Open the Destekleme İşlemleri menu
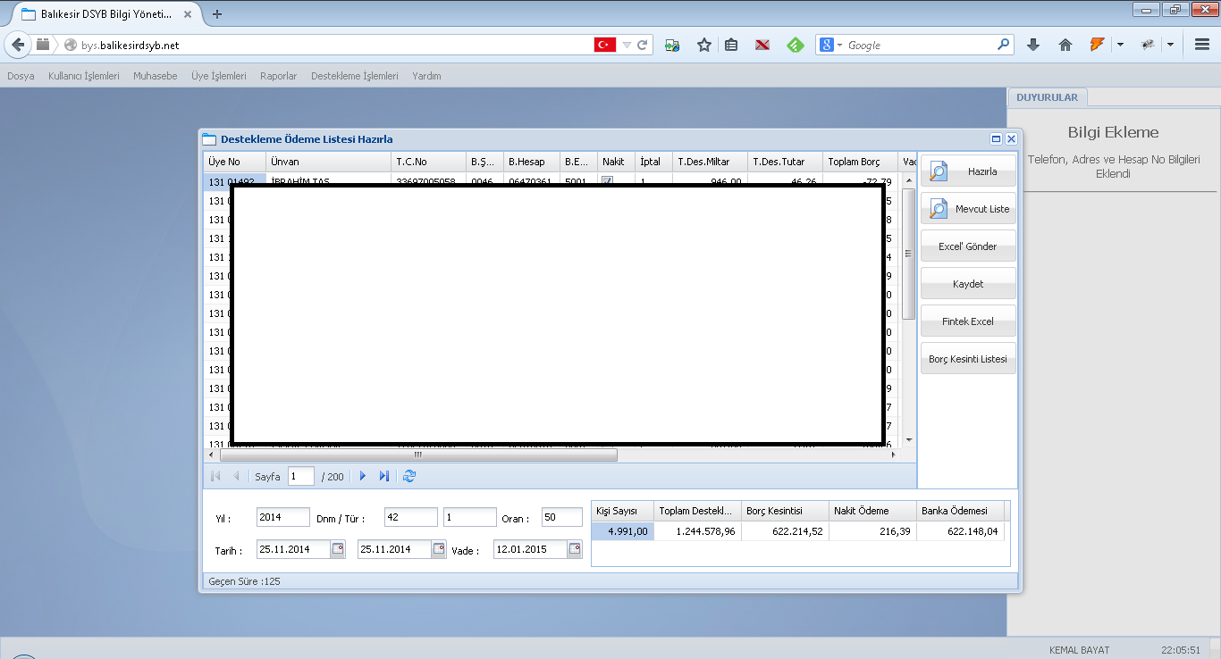This screenshot has width=1221, height=659. click(x=354, y=76)
